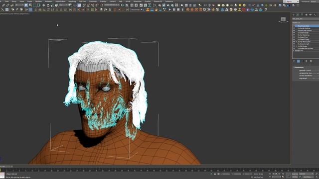Select the Link tool in main toolbar
Screen dimensions: 319x179
(3, 5)
